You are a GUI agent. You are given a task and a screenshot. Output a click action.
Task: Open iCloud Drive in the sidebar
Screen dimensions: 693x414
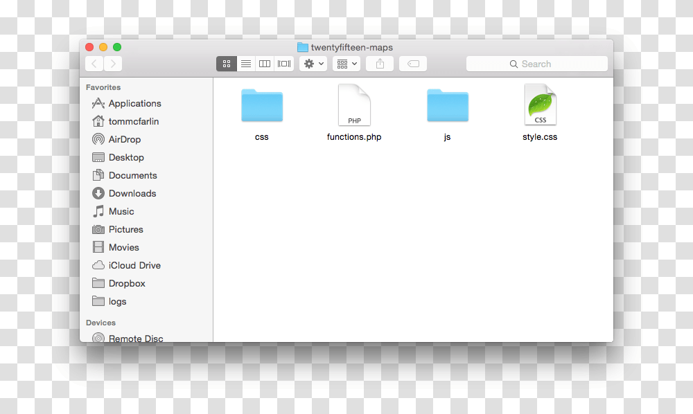pos(134,265)
